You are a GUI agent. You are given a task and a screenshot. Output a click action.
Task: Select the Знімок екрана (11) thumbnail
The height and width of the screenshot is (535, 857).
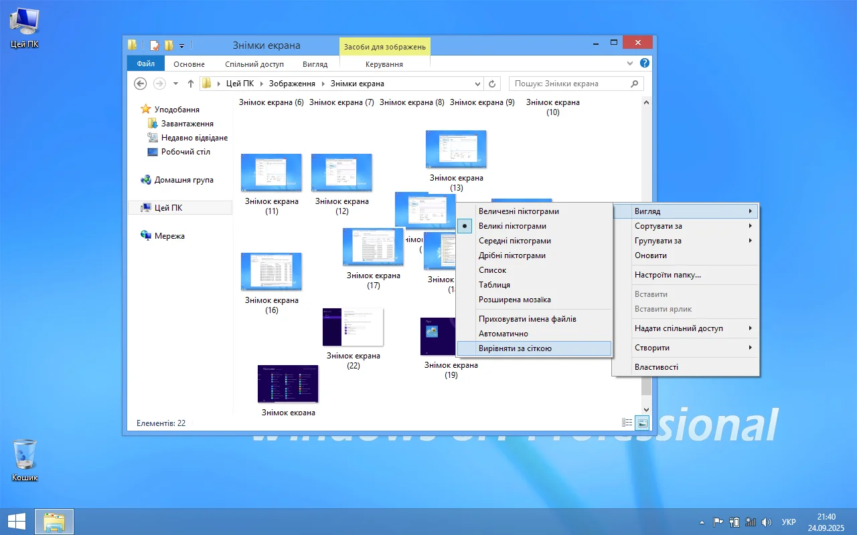coord(271,173)
